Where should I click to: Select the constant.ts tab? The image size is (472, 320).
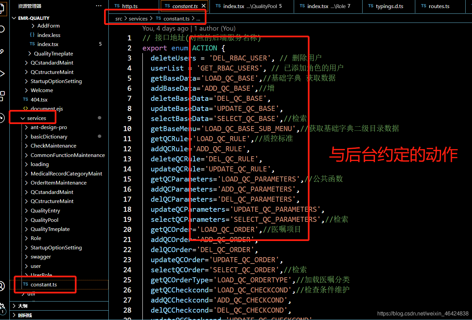(x=185, y=6)
